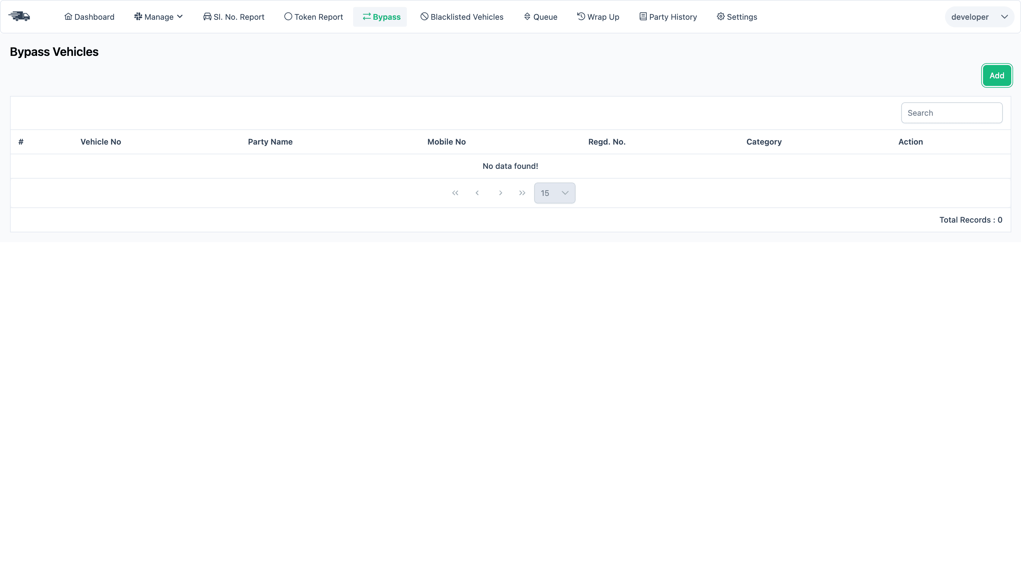Expand the Manage menu chevron

(x=180, y=17)
